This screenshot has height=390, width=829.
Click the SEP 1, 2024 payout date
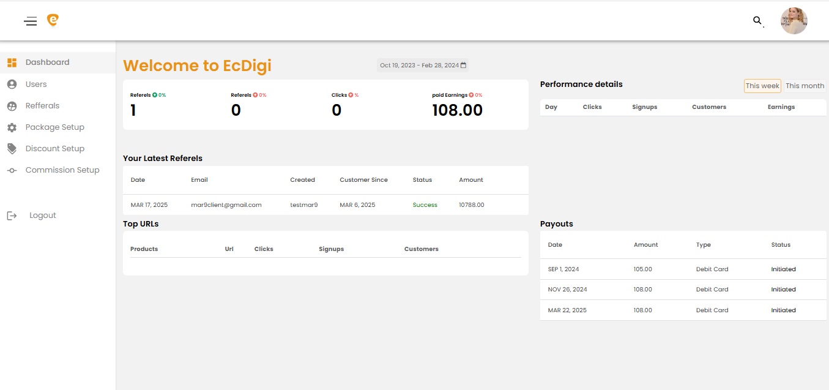click(x=563, y=269)
